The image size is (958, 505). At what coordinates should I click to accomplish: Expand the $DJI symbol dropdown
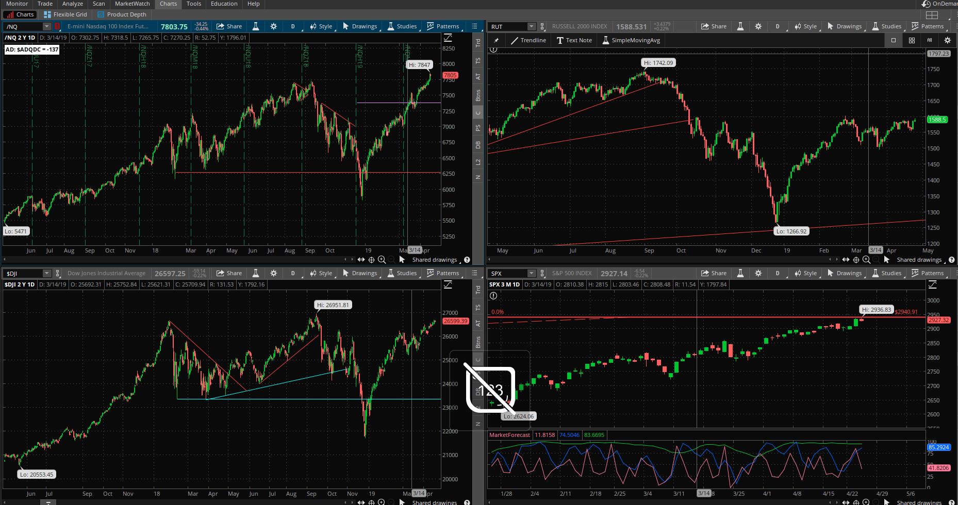46,273
